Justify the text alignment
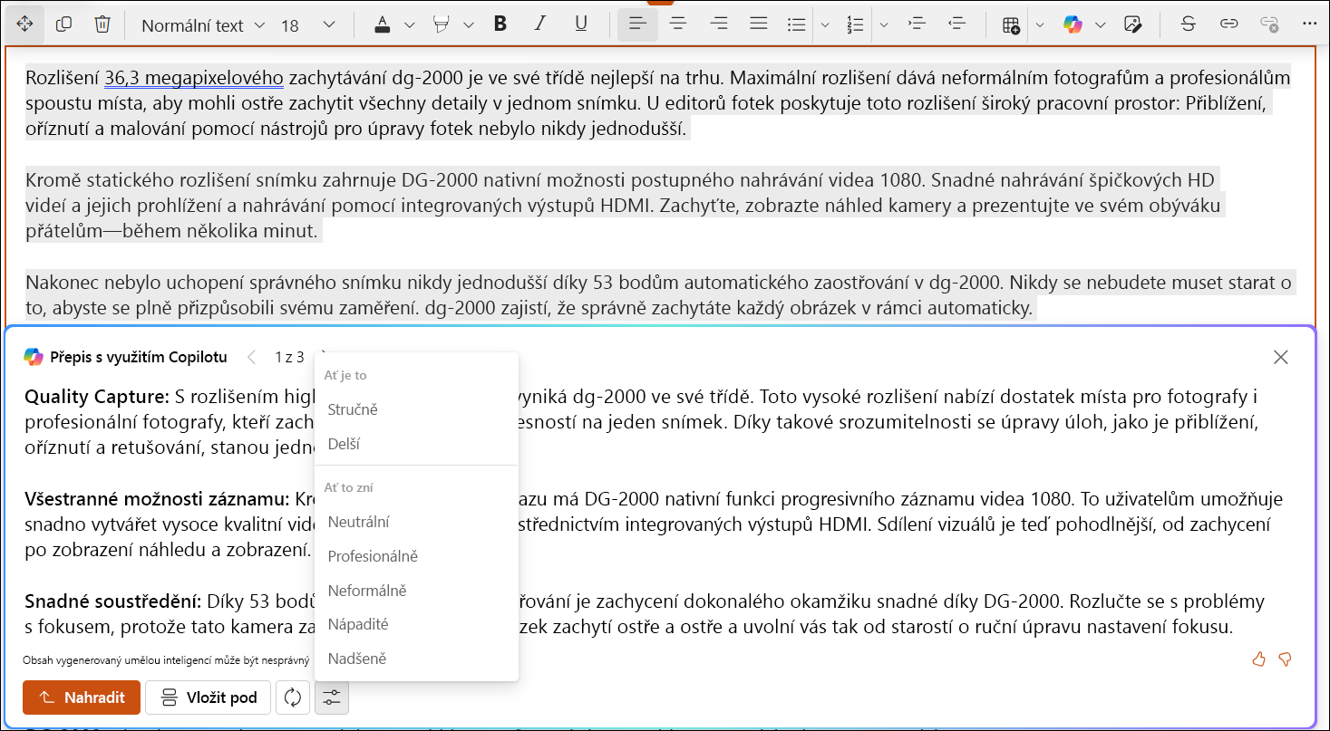 point(760,24)
